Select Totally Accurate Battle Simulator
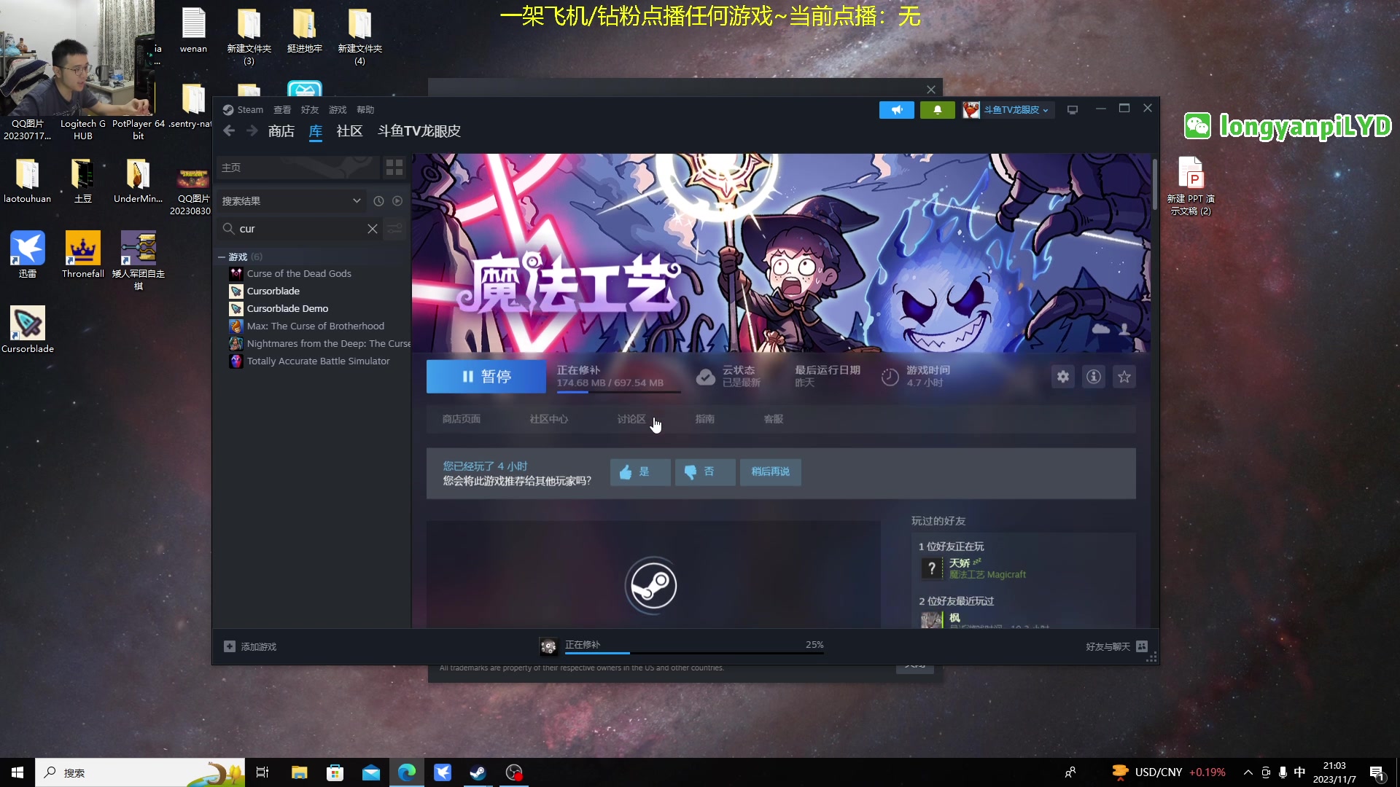Viewport: 1400px width, 787px height. click(318, 361)
